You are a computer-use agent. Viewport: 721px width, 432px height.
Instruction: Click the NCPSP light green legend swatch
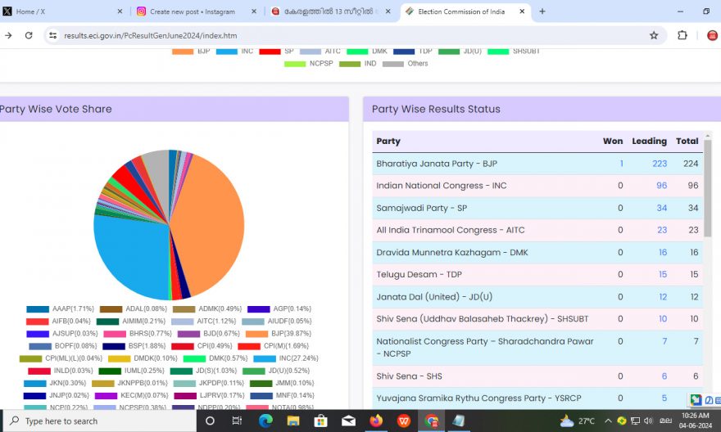tap(295, 64)
